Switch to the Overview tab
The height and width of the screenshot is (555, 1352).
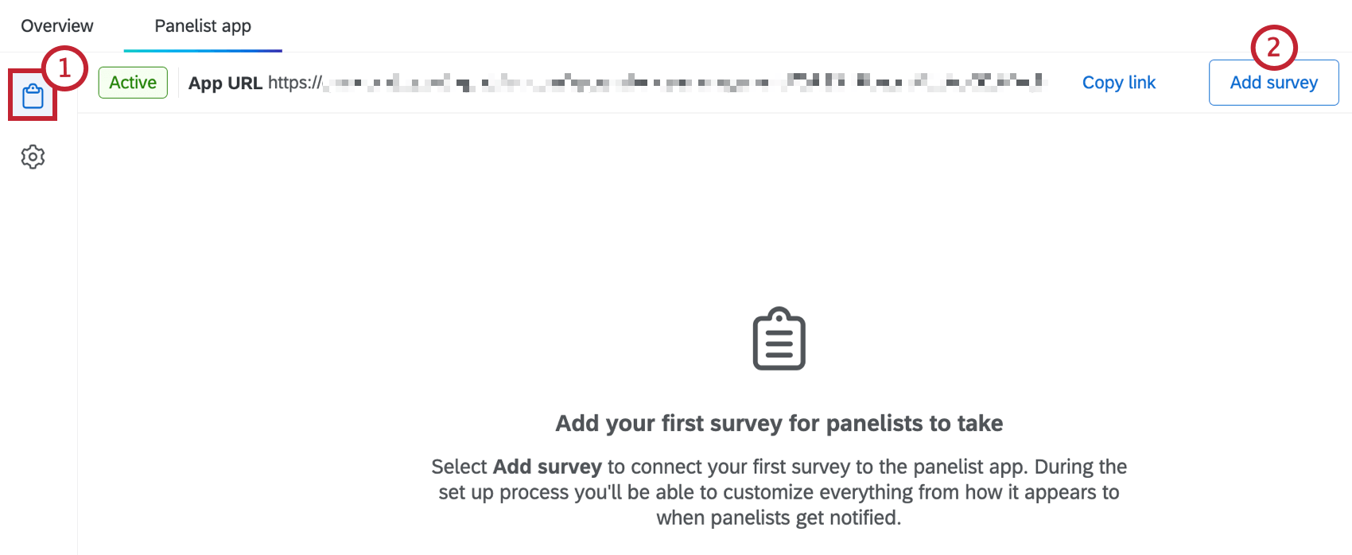56,25
